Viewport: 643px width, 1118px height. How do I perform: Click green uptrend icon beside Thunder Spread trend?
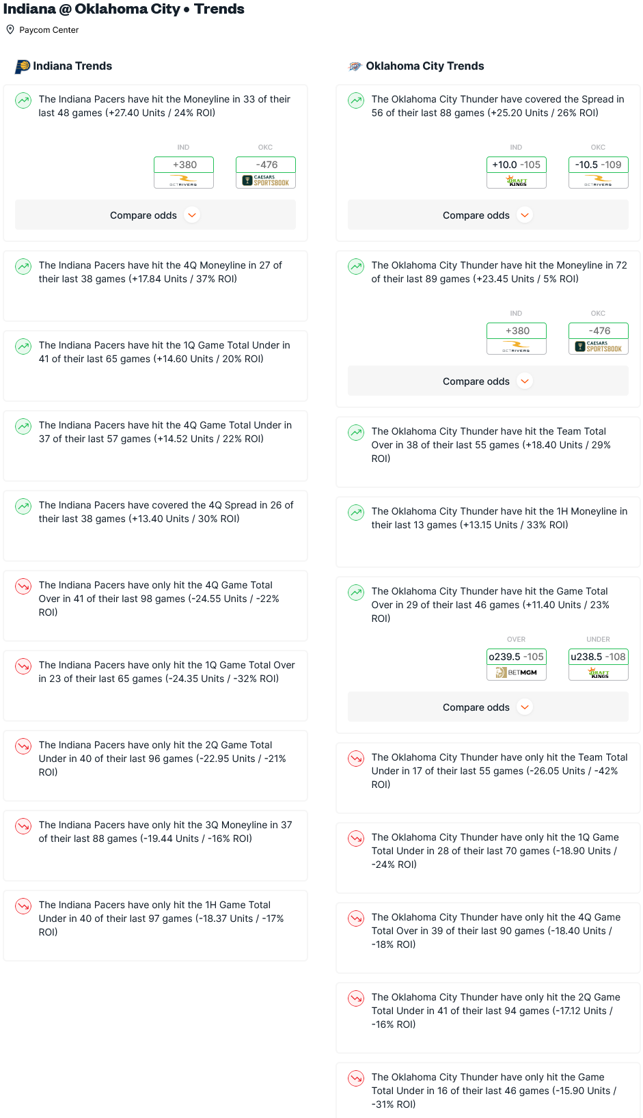356,100
